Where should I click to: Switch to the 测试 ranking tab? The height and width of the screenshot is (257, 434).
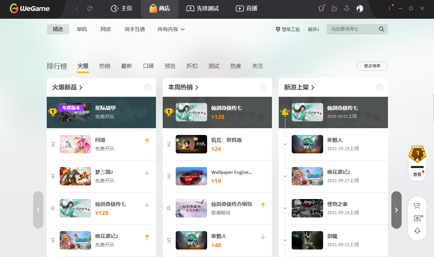tap(214, 66)
